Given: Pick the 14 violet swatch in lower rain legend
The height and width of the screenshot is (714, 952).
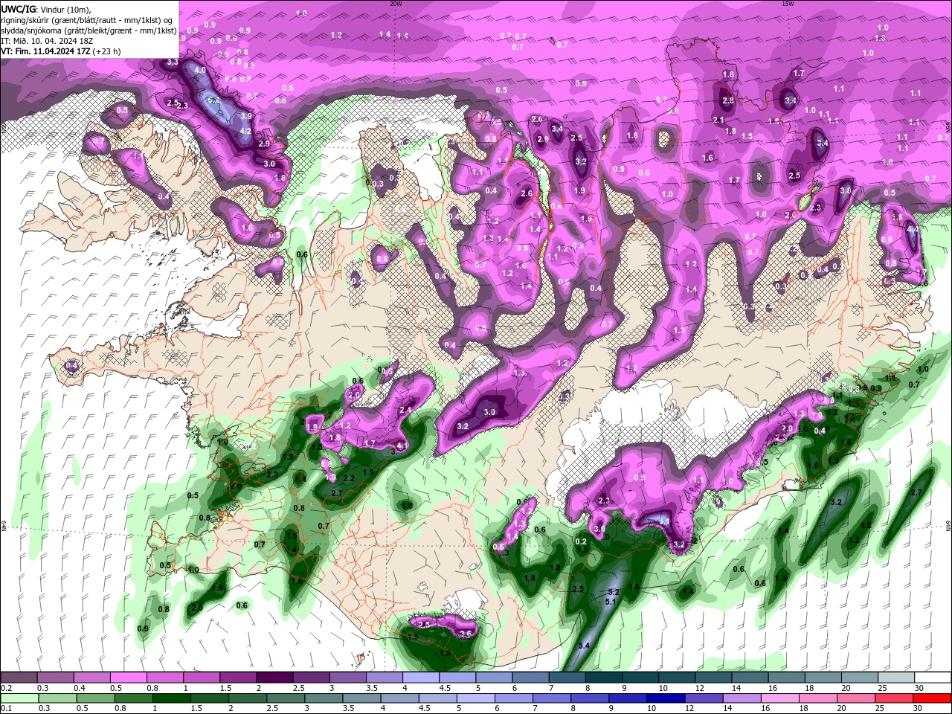Looking at the screenshot, I should tap(741, 698).
